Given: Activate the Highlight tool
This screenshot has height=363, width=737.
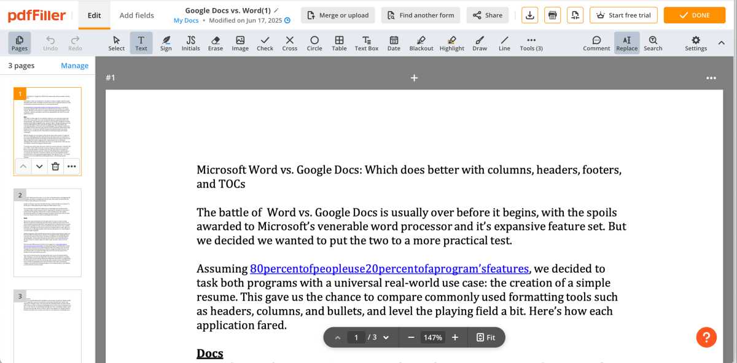Looking at the screenshot, I should coord(452,43).
